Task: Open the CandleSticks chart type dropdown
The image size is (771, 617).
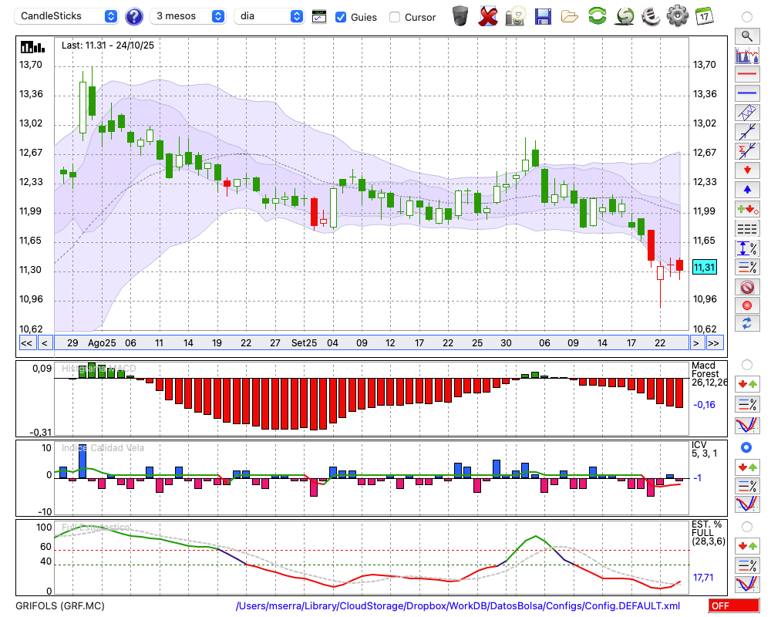Action: [67, 16]
